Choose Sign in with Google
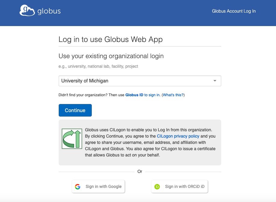The width and height of the screenshot is (276, 202). pos(98,186)
